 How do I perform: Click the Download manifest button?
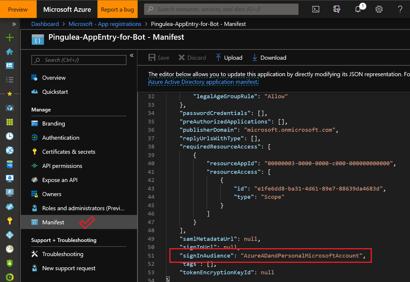point(269,58)
